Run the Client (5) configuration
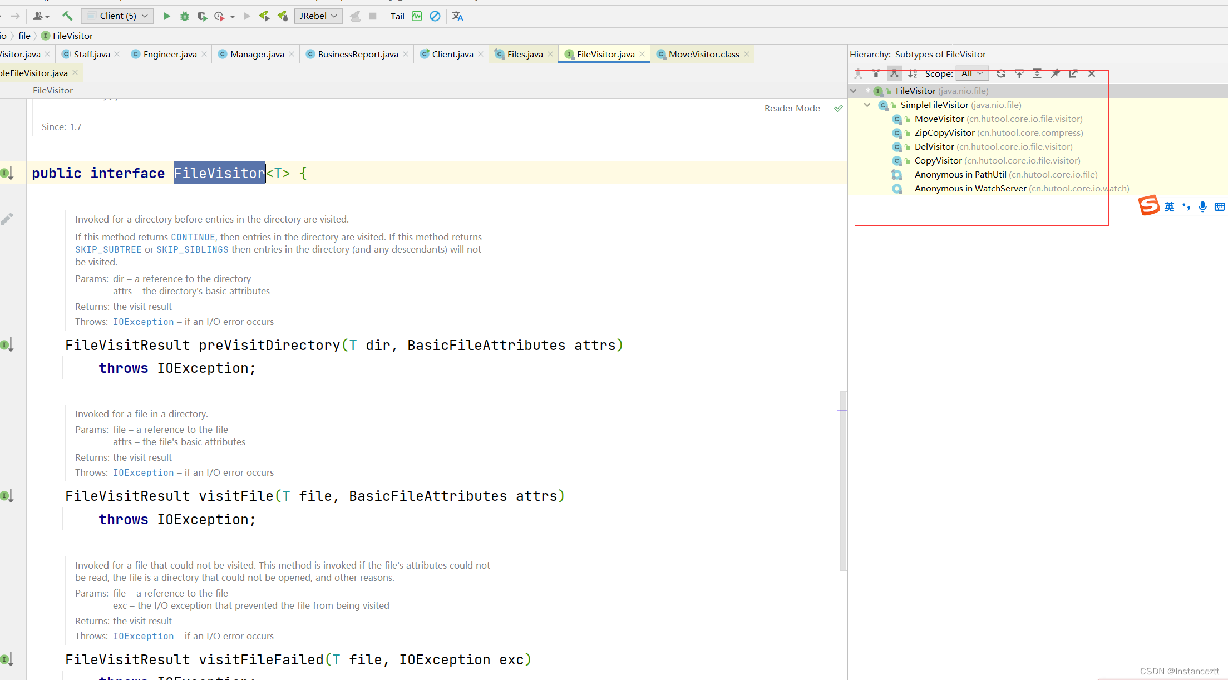This screenshot has height=680, width=1228. point(166,16)
